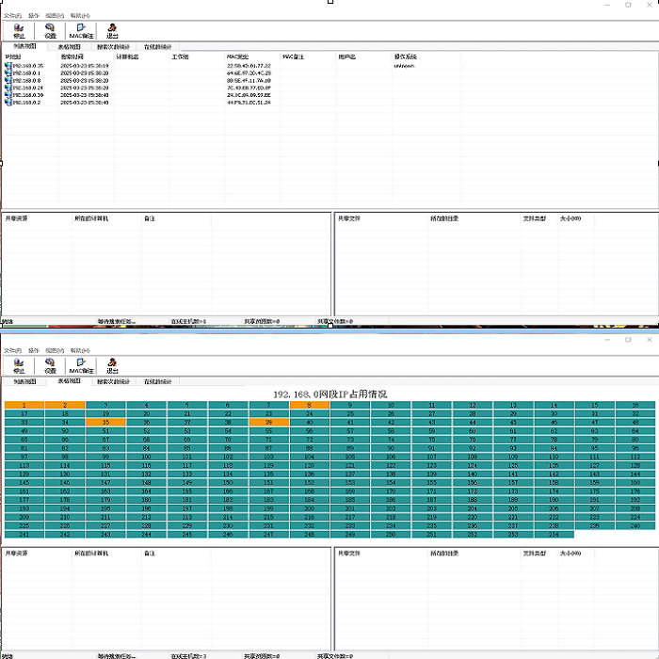
Task: Switch to 搜索次数统计 tab in the top window
Action: point(114,47)
